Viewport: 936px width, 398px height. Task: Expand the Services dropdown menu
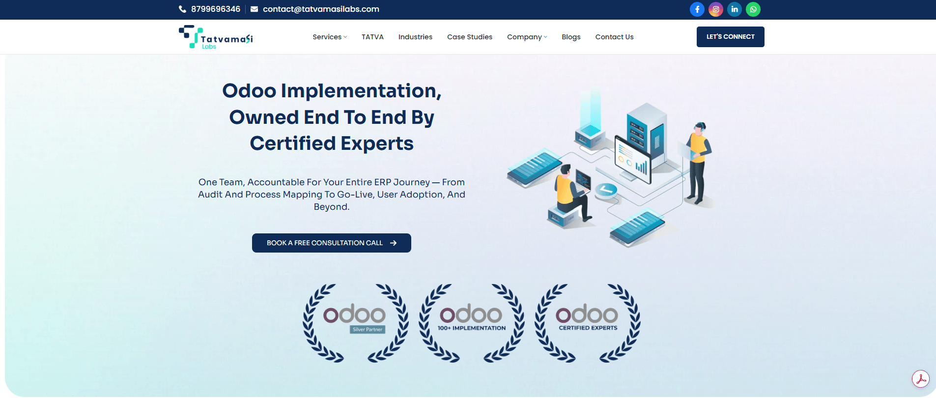click(x=330, y=37)
